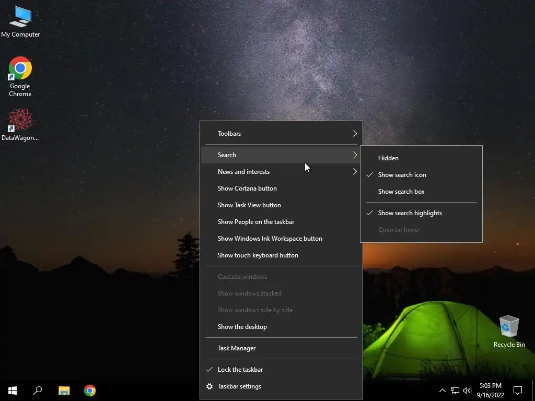Select Hidden in the Search submenu
Screen dimensions: 535x401
click(x=421, y=158)
